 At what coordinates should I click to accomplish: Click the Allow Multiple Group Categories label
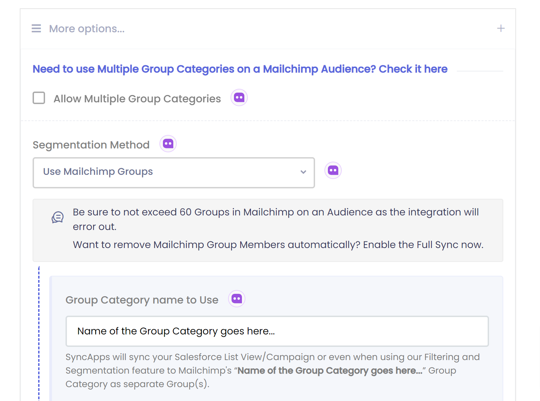click(137, 99)
